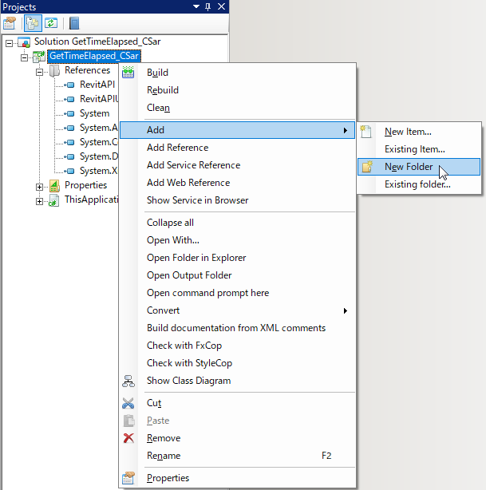Click the Show Class Diagram icon
486x490 pixels.
coord(128,381)
